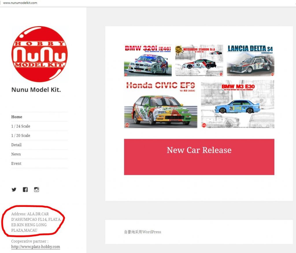Viewport: 296px width, 253px height.
Task: Click the Hobby NuNu Model Kit logo
Action: point(39,54)
